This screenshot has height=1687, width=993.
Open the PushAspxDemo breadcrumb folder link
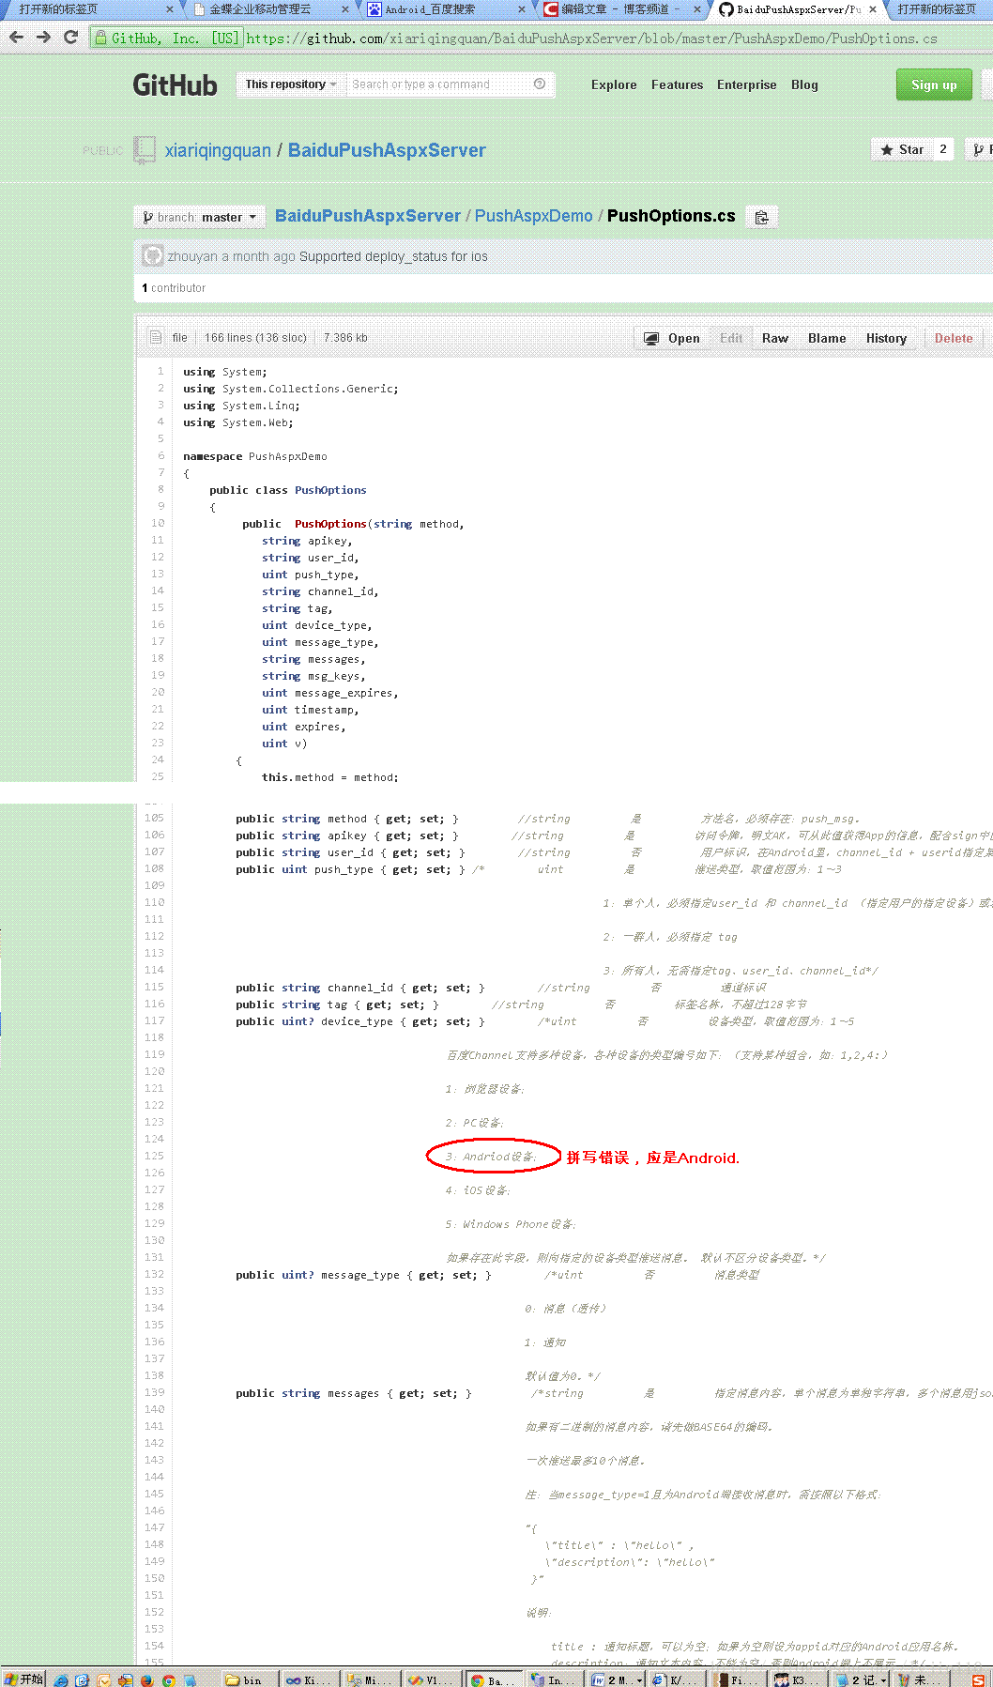click(533, 216)
